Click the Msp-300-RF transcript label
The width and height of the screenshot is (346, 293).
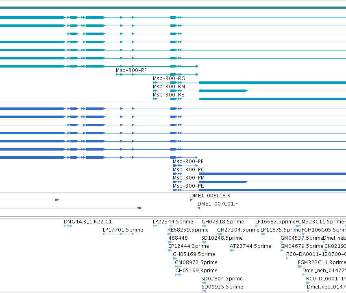pos(131,70)
